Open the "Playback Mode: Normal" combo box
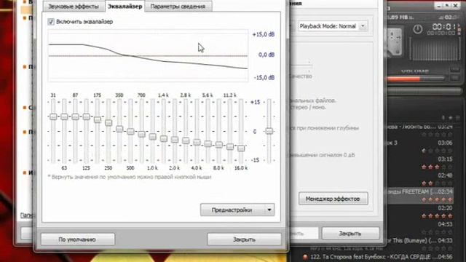The height and width of the screenshot is (262, 466). click(333, 26)
